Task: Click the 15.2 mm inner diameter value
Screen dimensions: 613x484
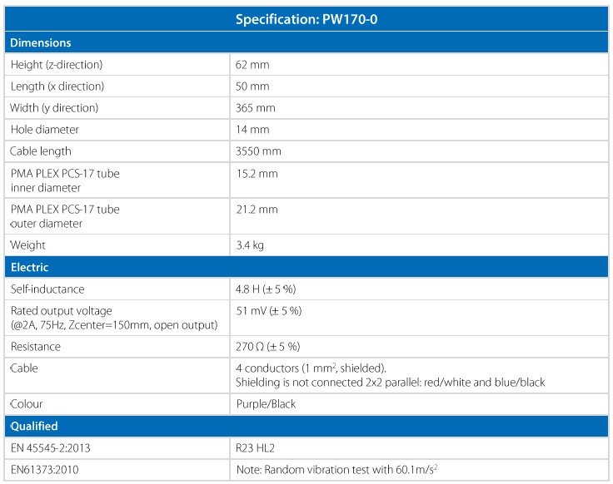Action: (257, 174)
